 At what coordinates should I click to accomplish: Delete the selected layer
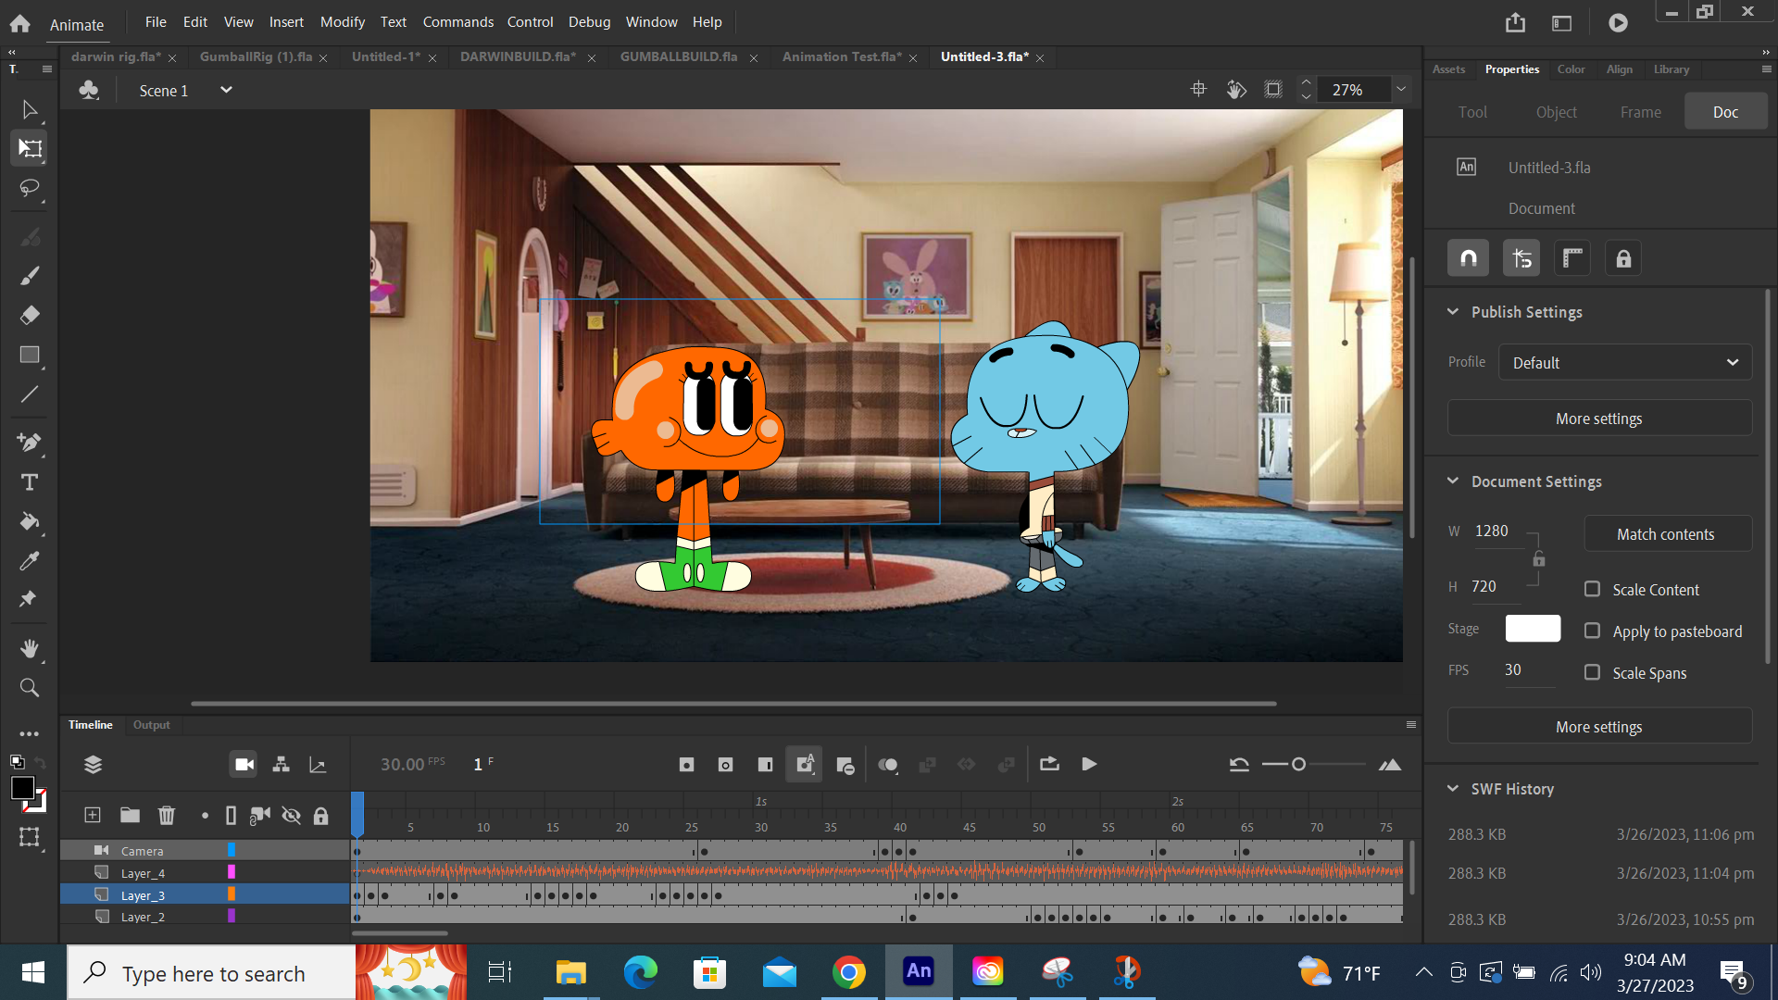click(x=167, y=815)
